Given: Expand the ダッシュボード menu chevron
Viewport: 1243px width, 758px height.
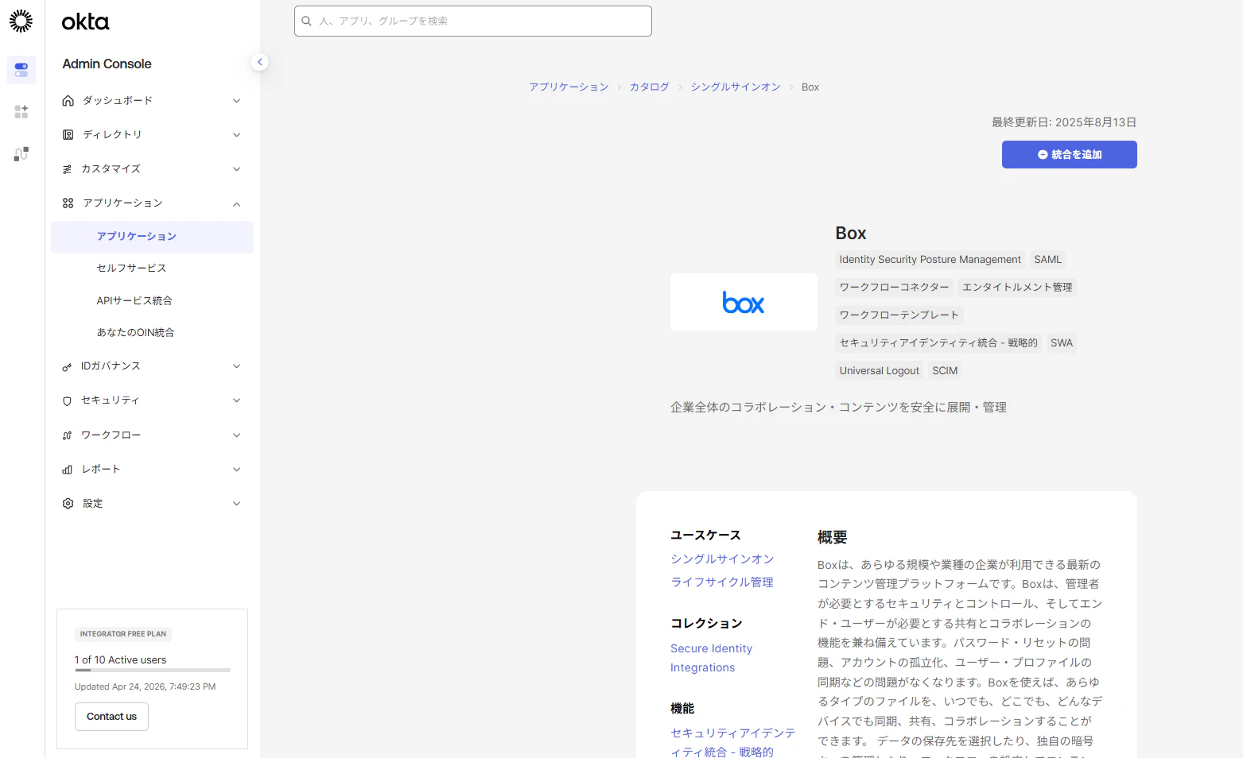Looking at the screenshot, I should 236,101.
